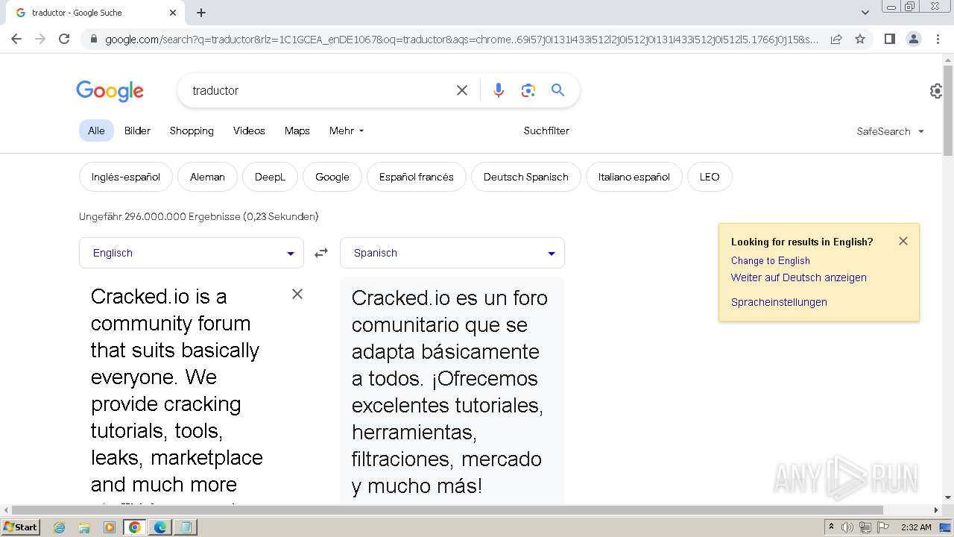The height and width of the screenshot is (537, 954).
Task: Show hidden tray icons arrow
Action: point(831,527)
